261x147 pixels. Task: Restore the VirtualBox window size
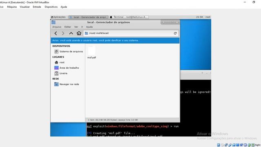[254, 2]
